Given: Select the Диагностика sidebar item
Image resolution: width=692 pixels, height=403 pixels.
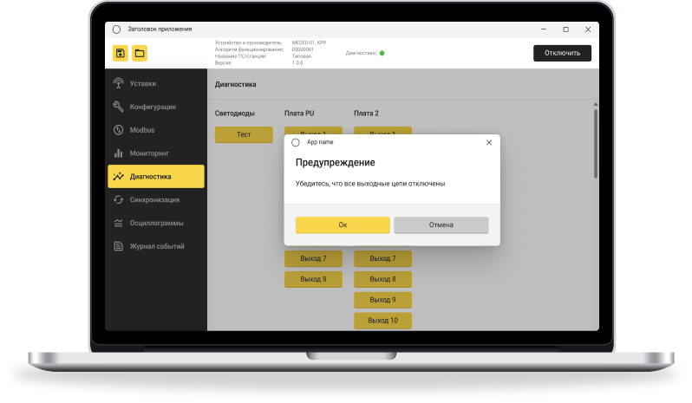Looking at the screenshot, I should 156,177.
